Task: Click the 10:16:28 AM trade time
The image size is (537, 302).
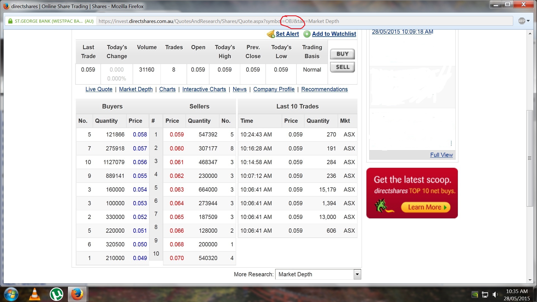Action: coord(256,148)
